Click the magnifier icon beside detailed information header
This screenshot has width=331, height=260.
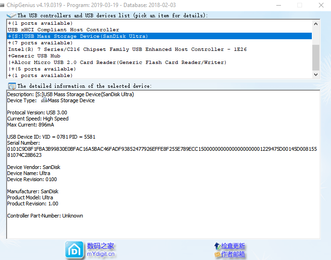coord(12,86)
